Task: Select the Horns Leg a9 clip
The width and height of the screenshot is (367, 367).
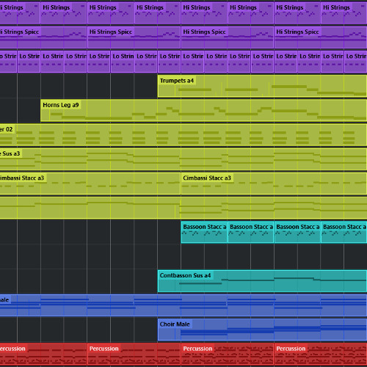Action: click(x=203, y=110)
